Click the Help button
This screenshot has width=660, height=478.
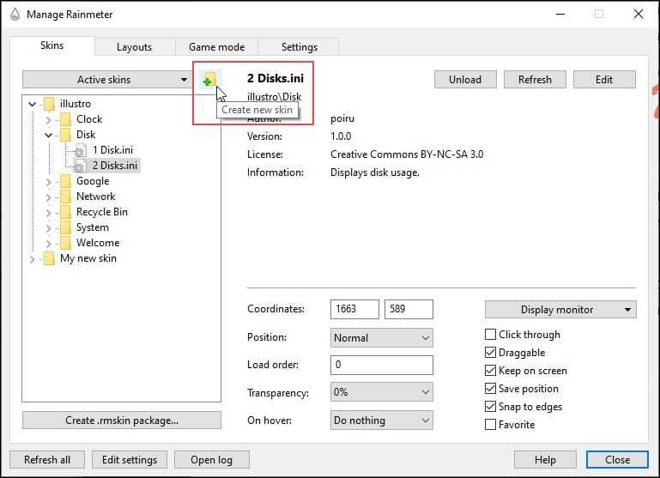(x=545, y=460)
